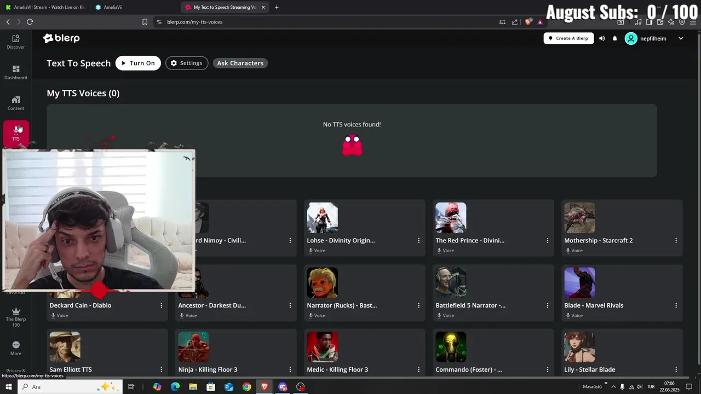701x394 pixels.
Task: Open system volume in the tray
Action: (x=641, y=387)
